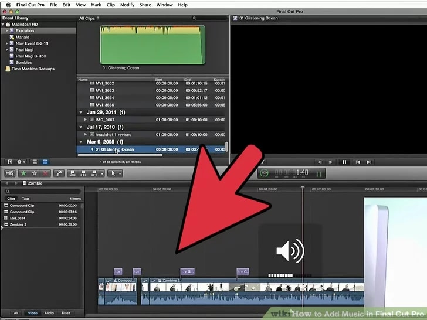Filter timeline index by Titles

(x=66, y=313)
